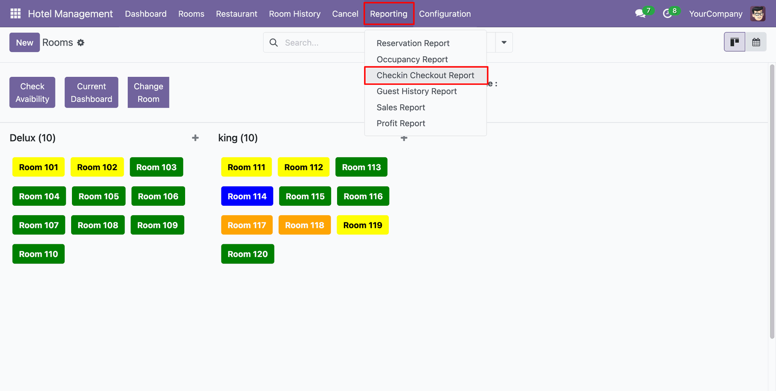Expand the search options dropdown arrow
Image resolution: width=776 pixels, height=391 pixels.
(x=504, y=42)
